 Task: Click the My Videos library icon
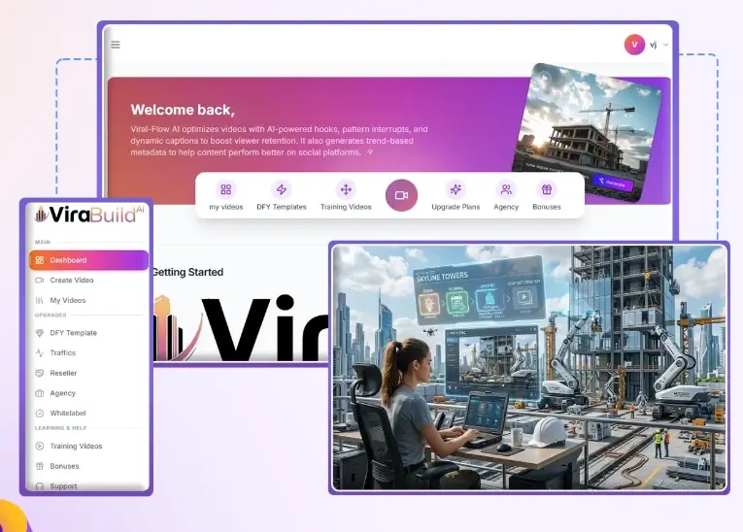pyautogui.click(x=40, y=300)
